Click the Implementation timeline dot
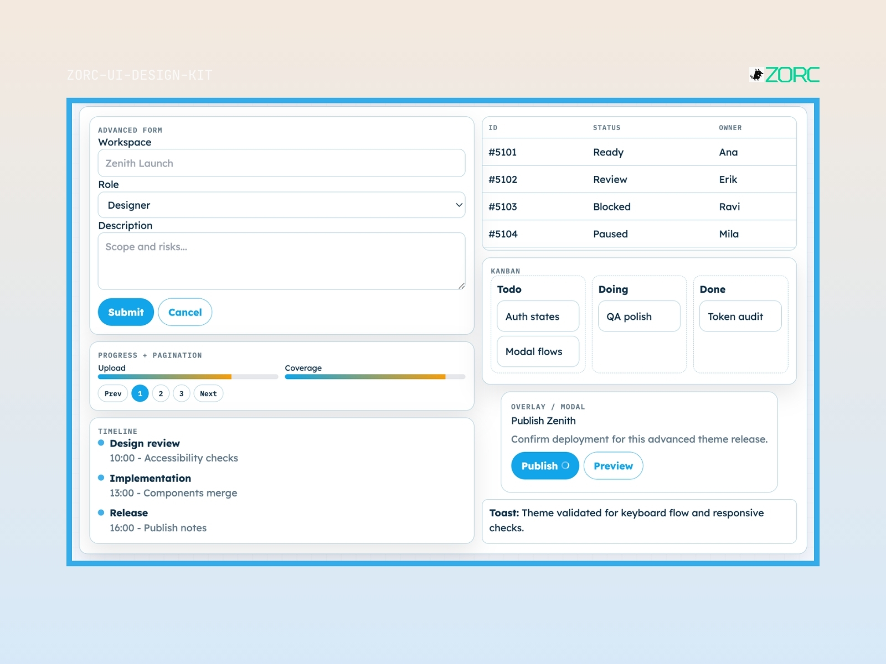Image resolution: width=886 pixels, height=664 pixels. pos(101,478)
